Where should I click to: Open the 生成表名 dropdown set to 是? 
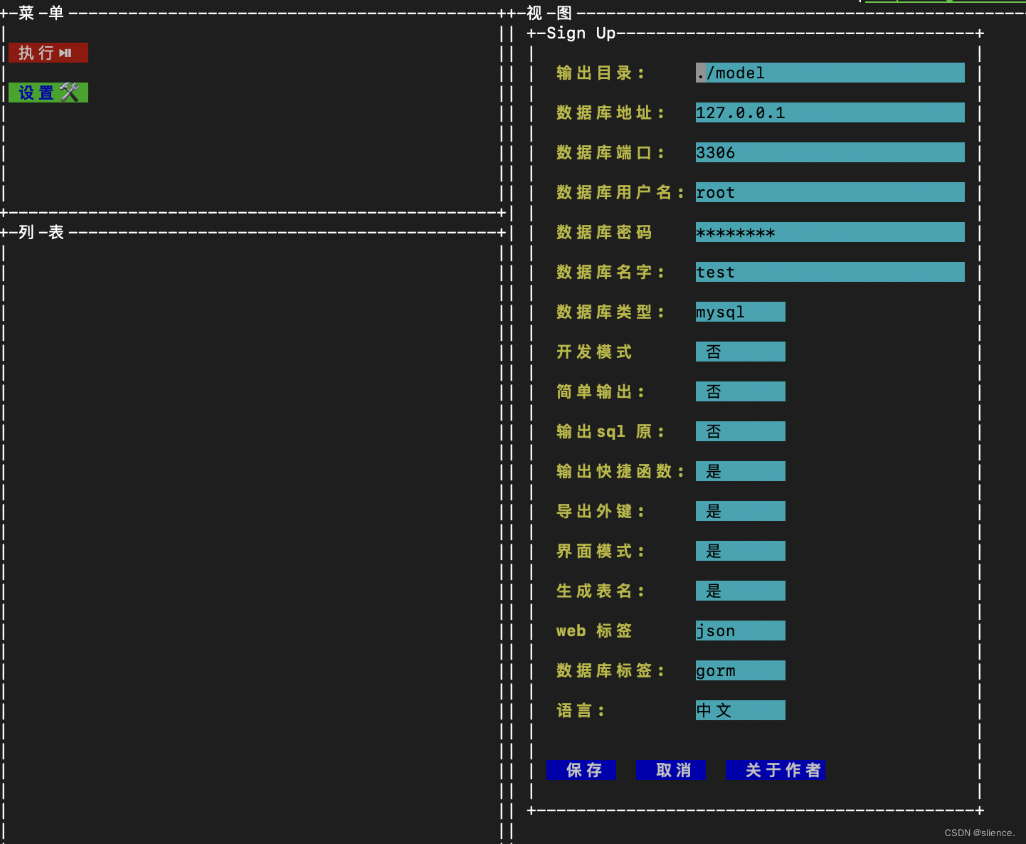(x=740, y=591)
